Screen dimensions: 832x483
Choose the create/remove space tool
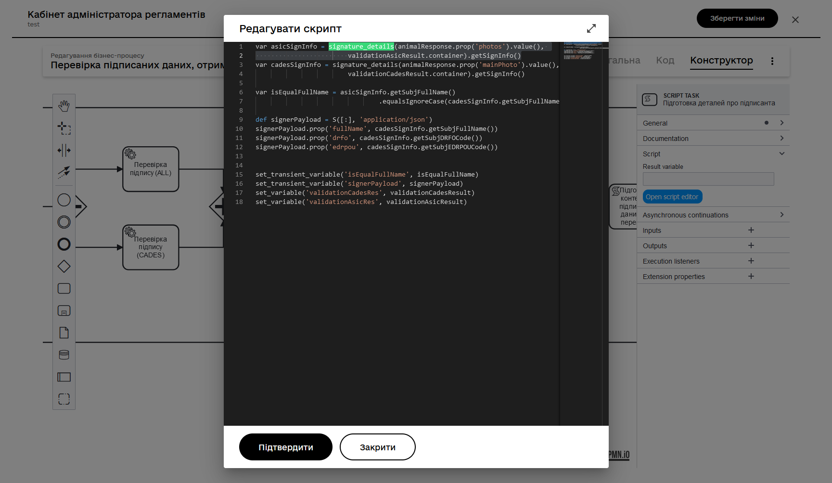point(64,150)
